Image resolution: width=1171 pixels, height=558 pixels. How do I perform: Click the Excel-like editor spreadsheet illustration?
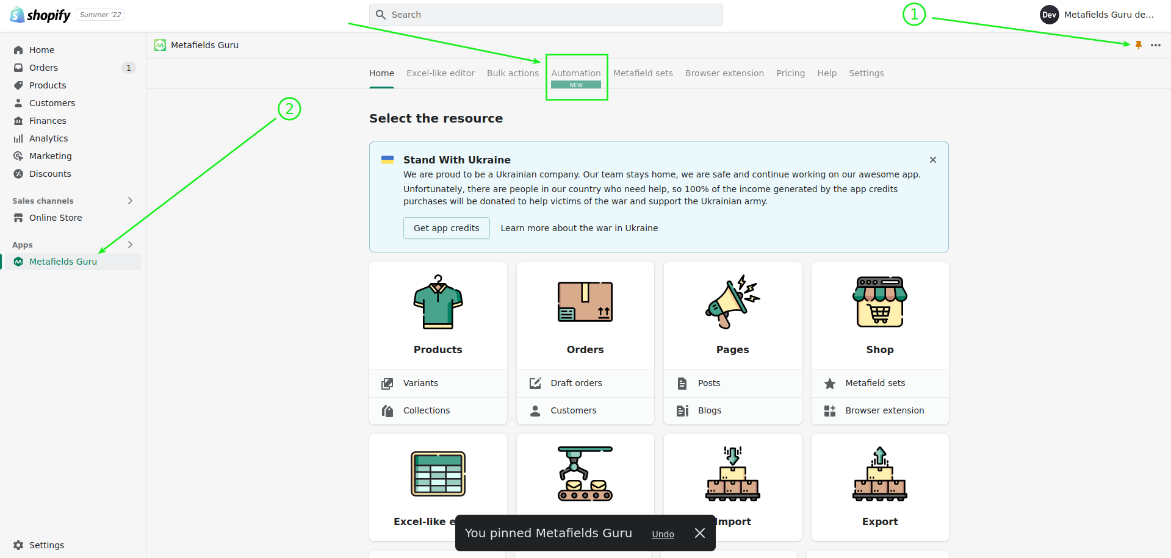438,474
